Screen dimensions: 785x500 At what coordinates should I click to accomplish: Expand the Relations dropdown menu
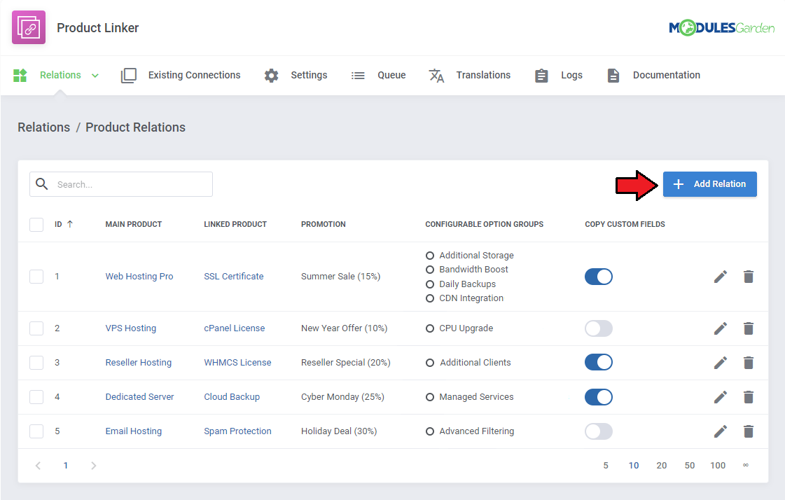tap(95, 76)
